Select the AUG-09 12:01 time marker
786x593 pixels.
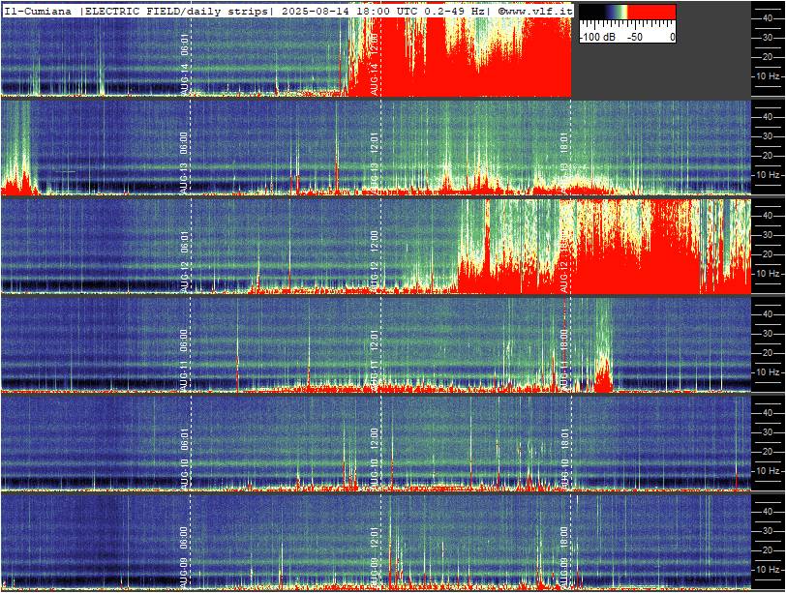click(x=375, y=557)
